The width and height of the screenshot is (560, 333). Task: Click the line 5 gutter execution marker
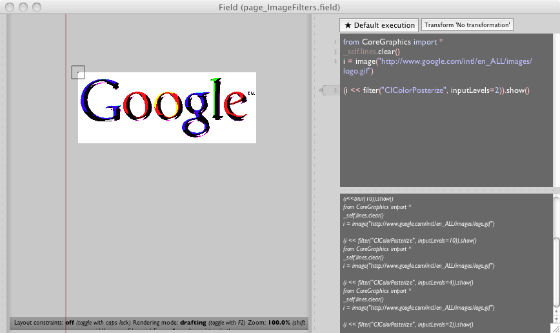[330, 90]
